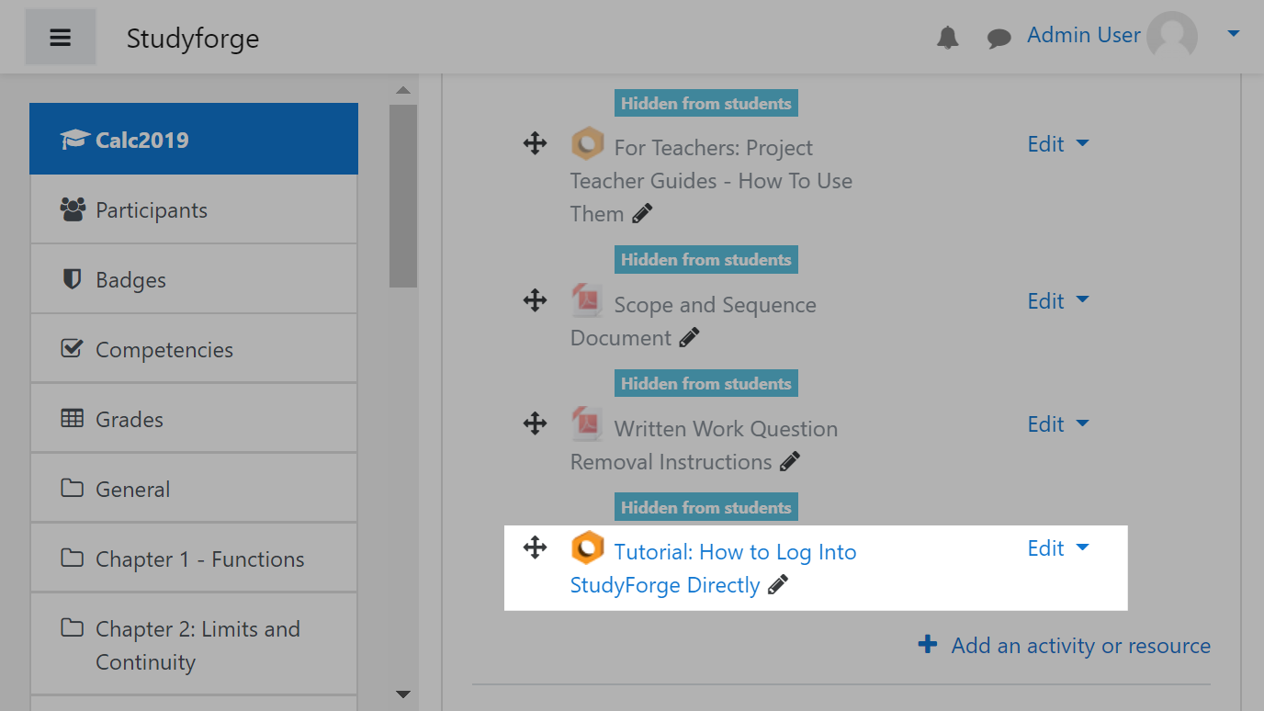The height and width of the screenshot is (711, 1264).
Task: Expand the Admin User account dropdown arrow
Action: pyautogui.click(x=1233, y=33)
